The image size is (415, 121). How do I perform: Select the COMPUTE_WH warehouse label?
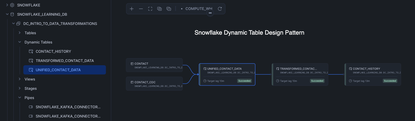click(x=199, y=9)
